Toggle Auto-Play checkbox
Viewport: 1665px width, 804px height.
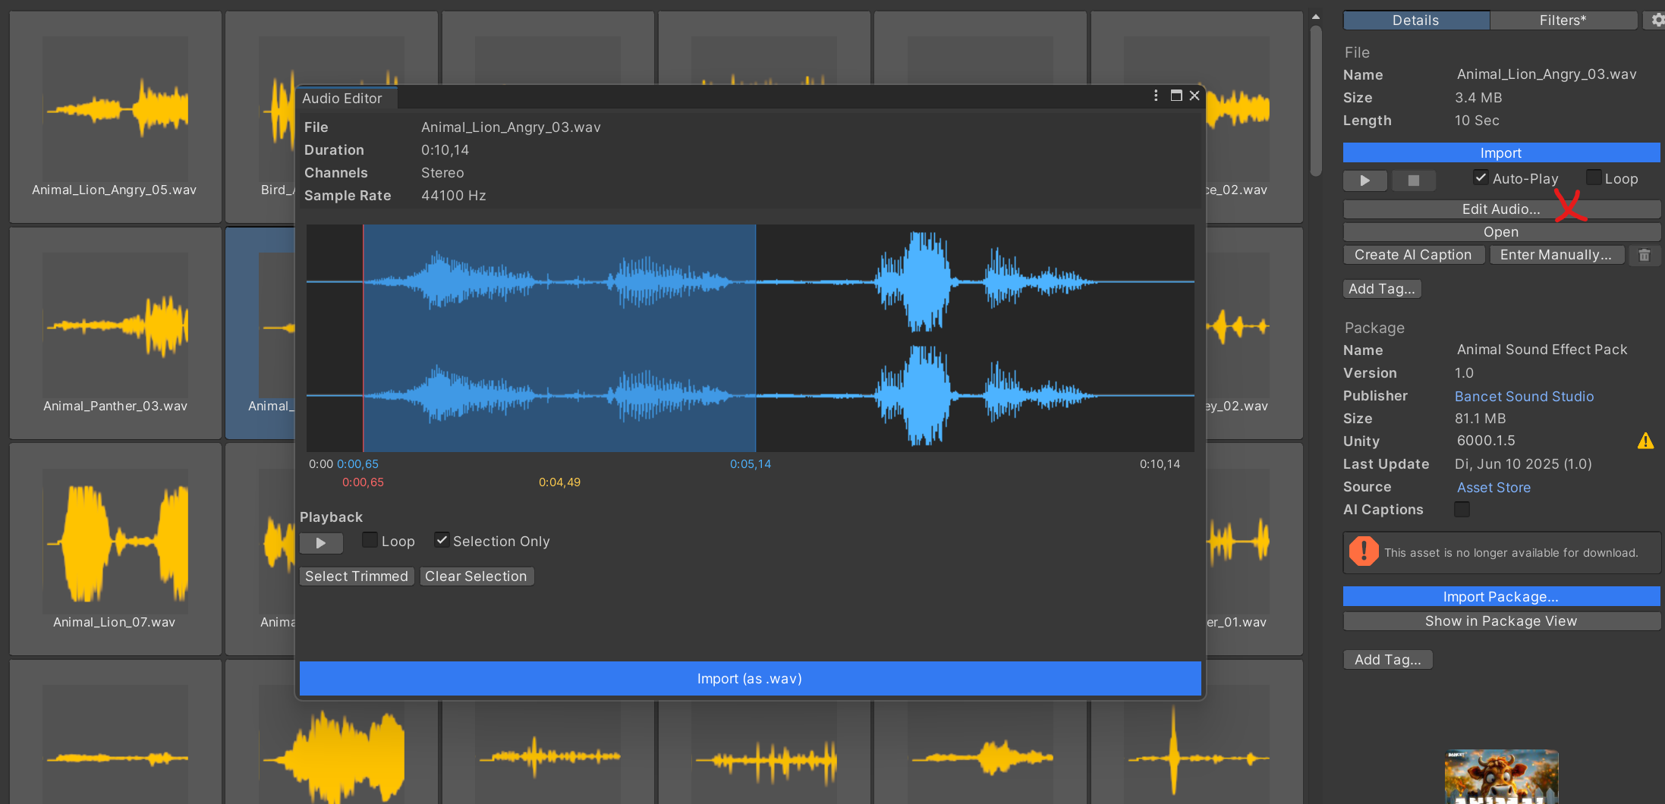1481,177
